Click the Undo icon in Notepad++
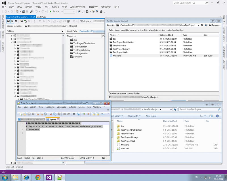The image size is (227, 181). [x=64, y=114]
